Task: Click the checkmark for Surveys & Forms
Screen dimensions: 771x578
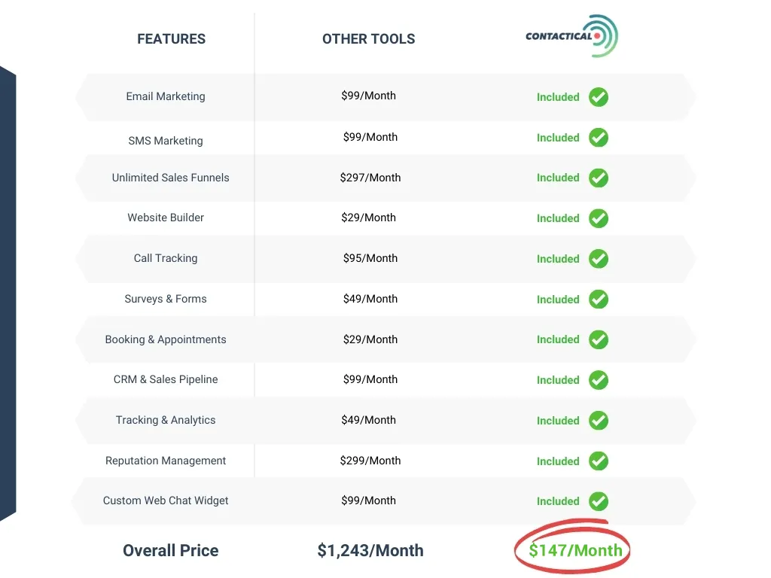Action: click(599, 300)
